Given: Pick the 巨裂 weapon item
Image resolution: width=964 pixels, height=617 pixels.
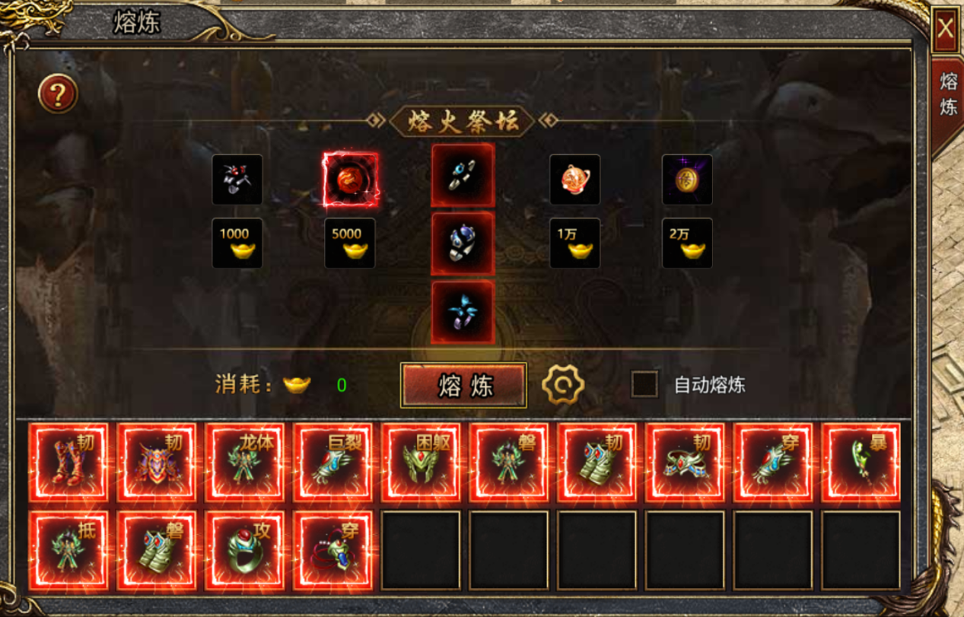Looking at the screenshot, I should point(332,463).
